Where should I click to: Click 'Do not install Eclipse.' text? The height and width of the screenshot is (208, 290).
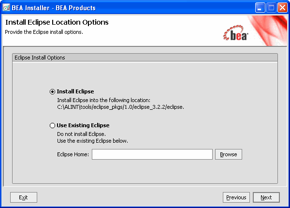[x=81, y=134]
